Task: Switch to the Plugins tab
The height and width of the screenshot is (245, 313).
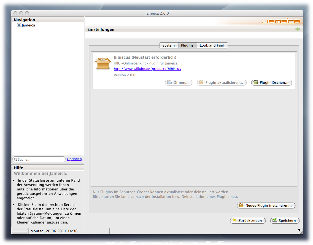Action: tap(187, 45)
